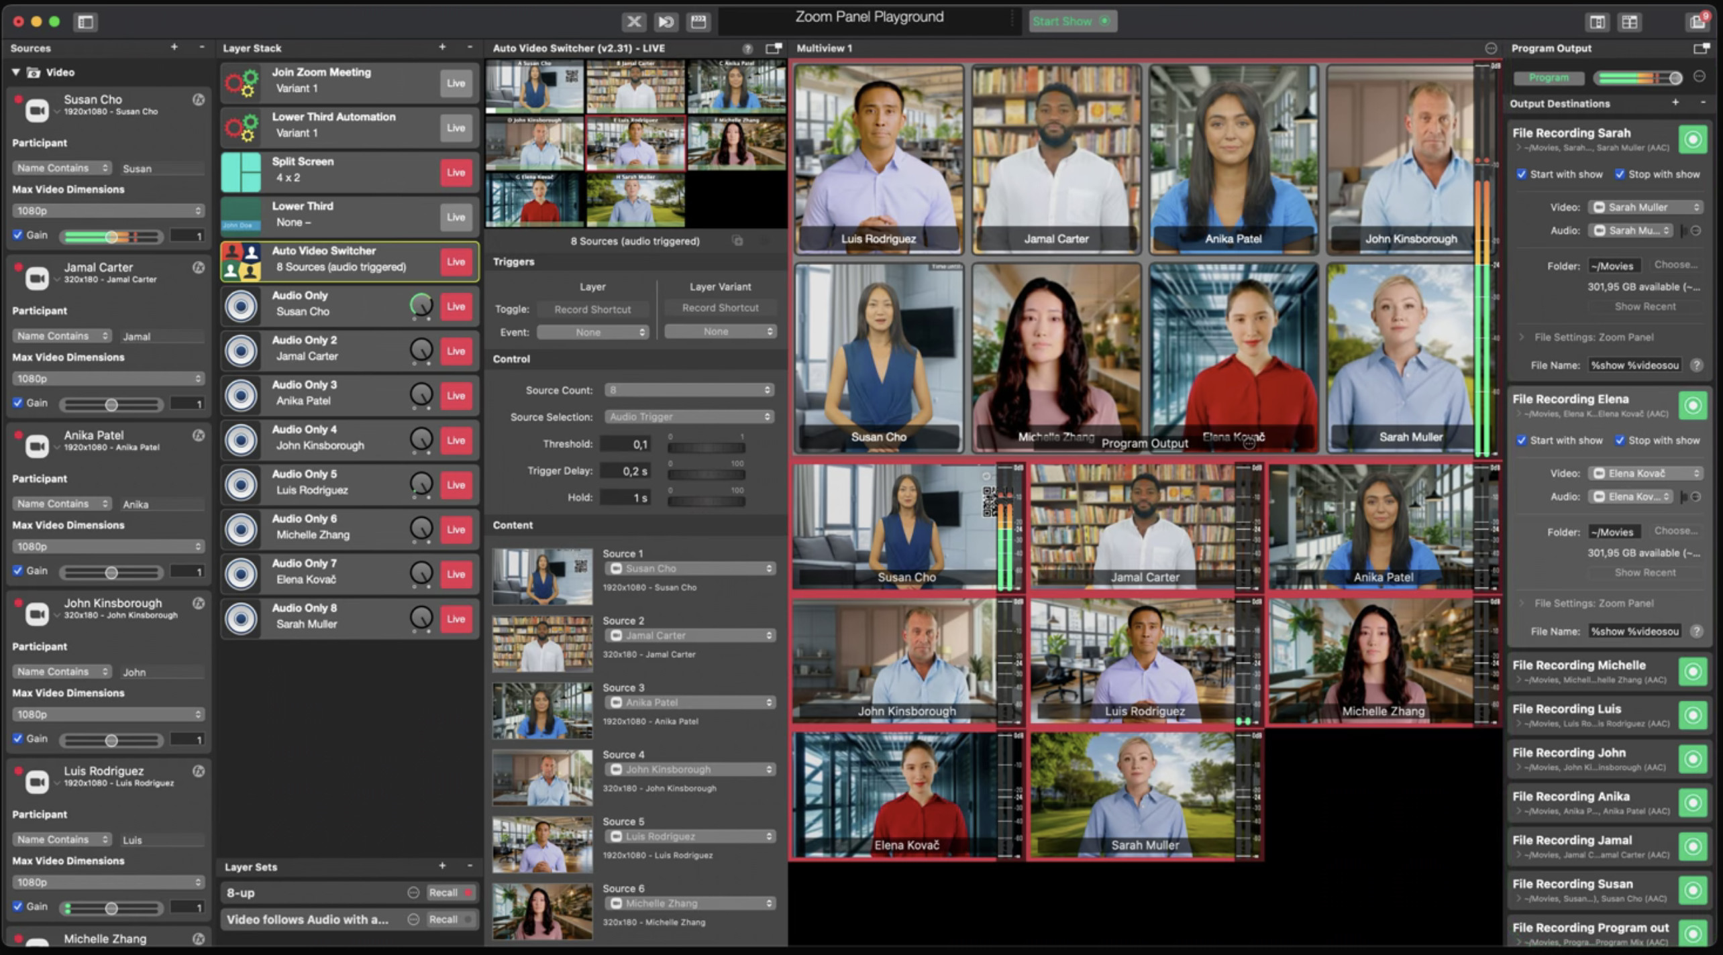Open Source Selection Audio Trigger dropdown
Image resolution: width=1723 pixels, height=955 pixels.
click(689, 417)
